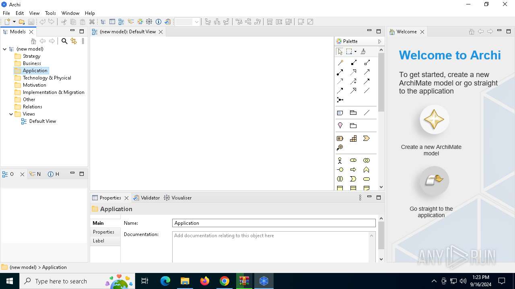Collapse the Views folder node
The height and width of the screenshot is (289, 515).
(11, 114)
